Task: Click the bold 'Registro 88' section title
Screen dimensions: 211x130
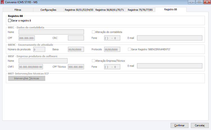Action: [15, 16]
